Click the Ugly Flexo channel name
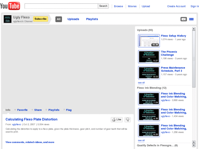 pyautogui.click(x=21, y=17)
